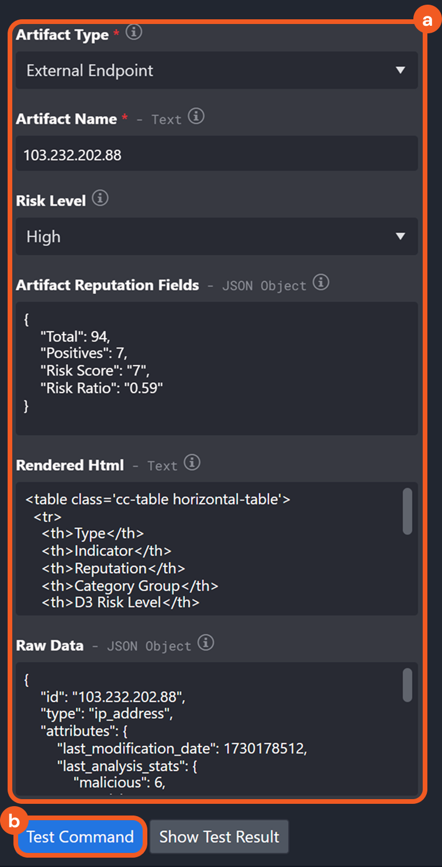View info for the Risk Level field
Image resolution: width=442 pixels, height=867 pixels.
pos(99,198)
